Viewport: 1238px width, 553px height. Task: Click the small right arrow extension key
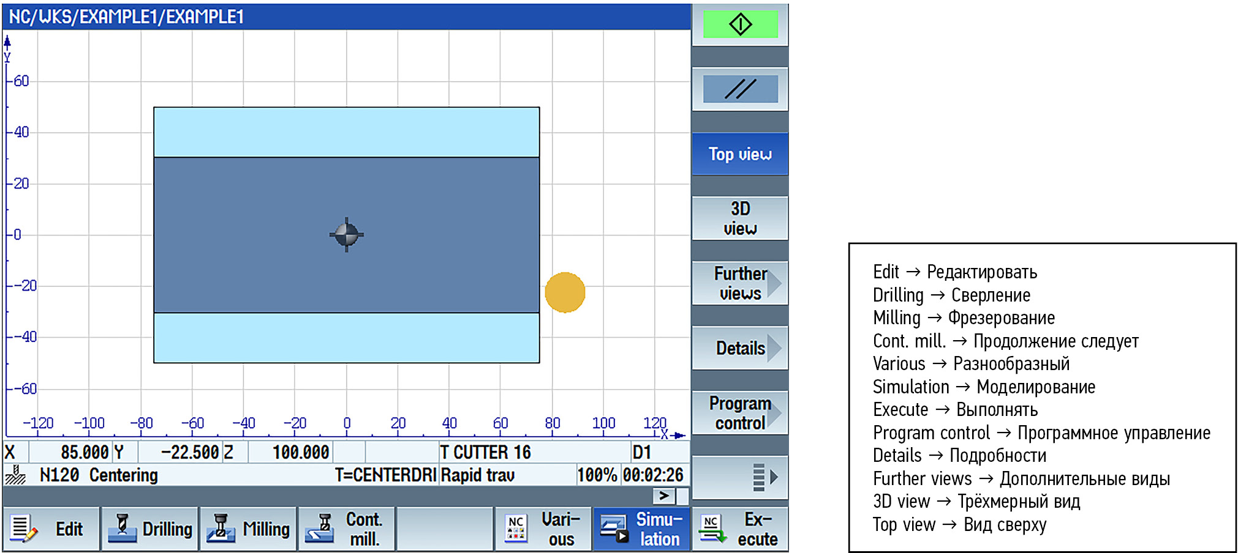[x=664, y=495]
